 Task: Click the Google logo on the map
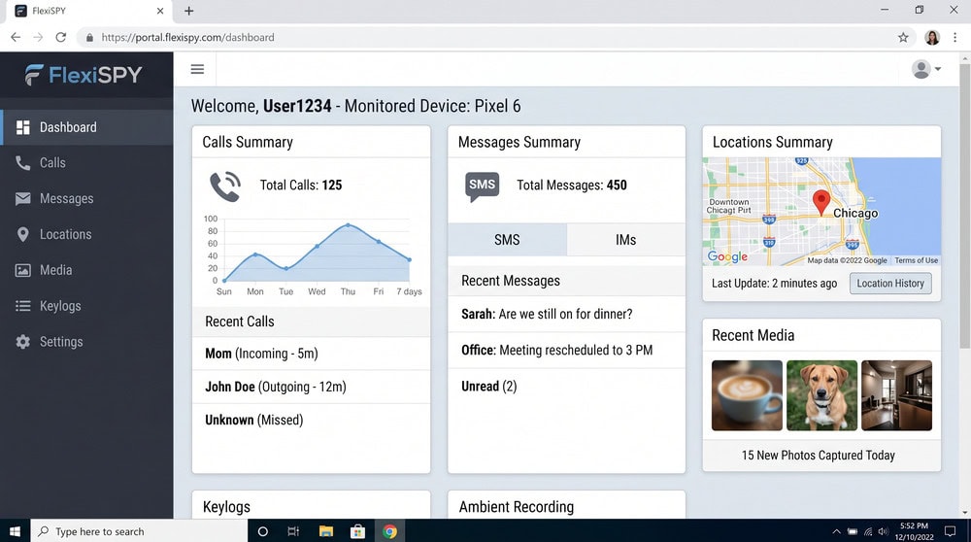[x=727, y=256]
